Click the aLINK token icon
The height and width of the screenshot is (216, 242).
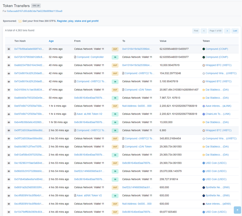(204, 106)
